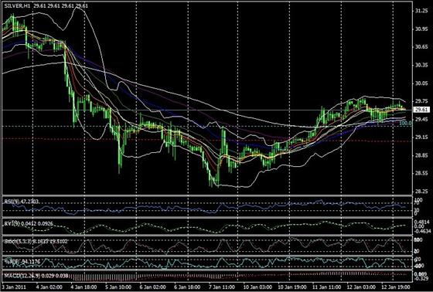Select the 5 Jan 10:00 time label
Viewport: 433px width, 292px height.
click(118, 287)
